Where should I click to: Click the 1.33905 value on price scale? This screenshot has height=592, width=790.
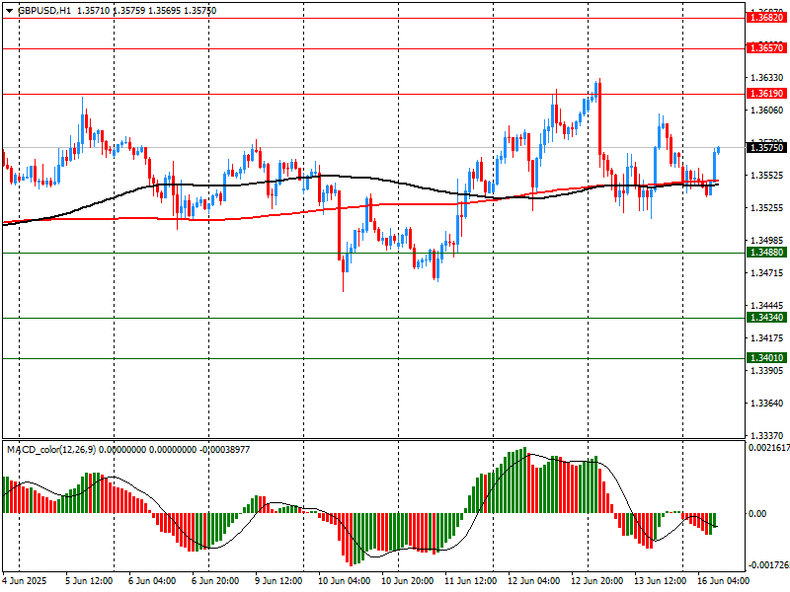[766, 371]
